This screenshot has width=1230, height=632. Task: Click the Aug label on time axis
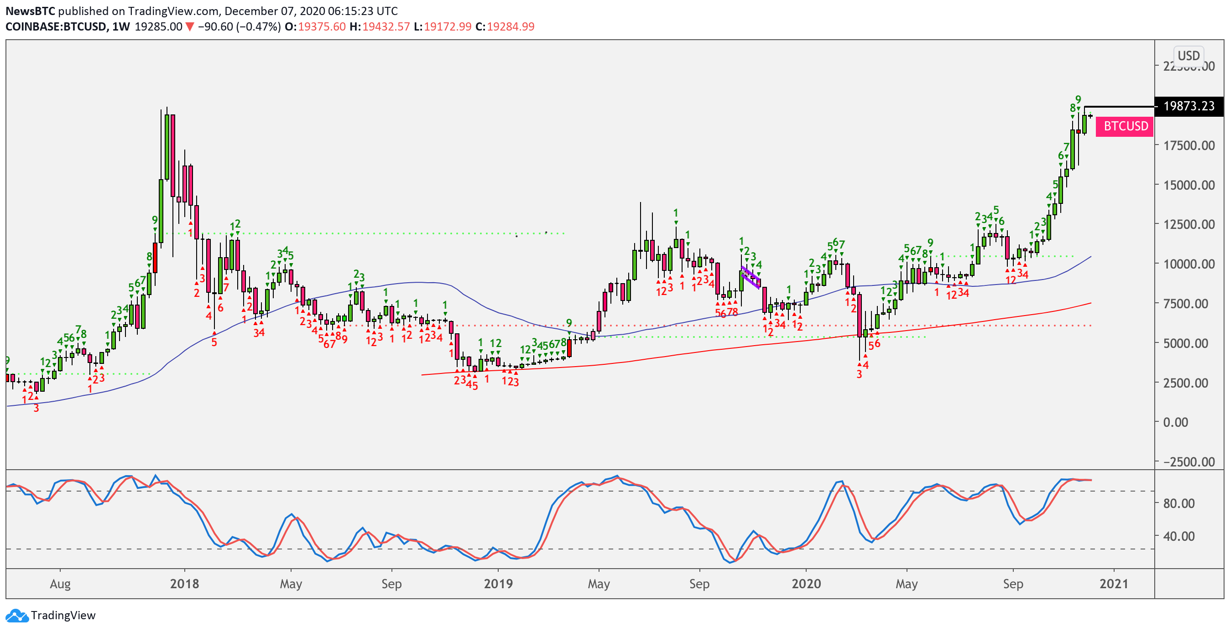[x=60, y=583]
